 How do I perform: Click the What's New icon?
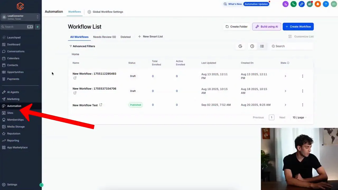[x=225, y=4]
